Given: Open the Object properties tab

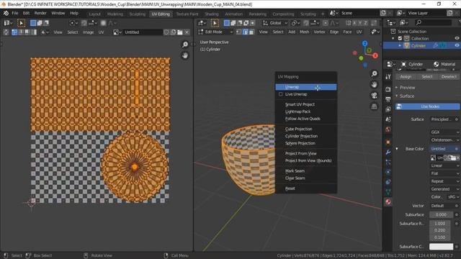Looking at the screenshot, I should 388,142.
